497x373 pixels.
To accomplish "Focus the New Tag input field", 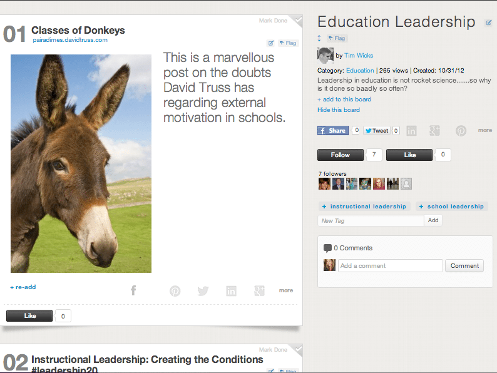I will point(371,220).
